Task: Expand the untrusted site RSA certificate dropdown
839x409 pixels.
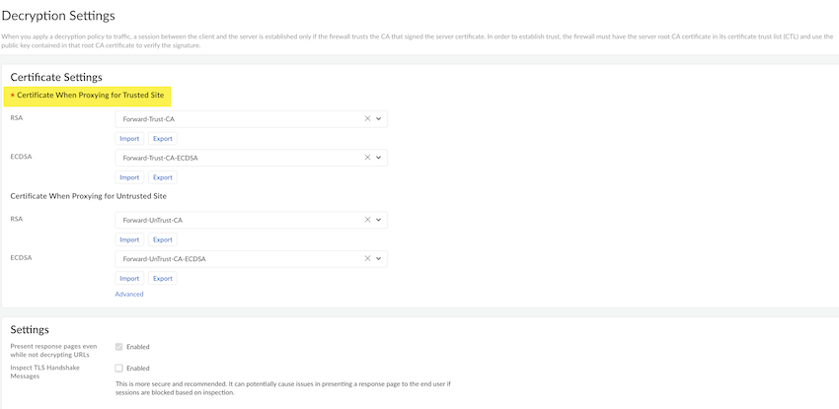Action: coord(379,220)
